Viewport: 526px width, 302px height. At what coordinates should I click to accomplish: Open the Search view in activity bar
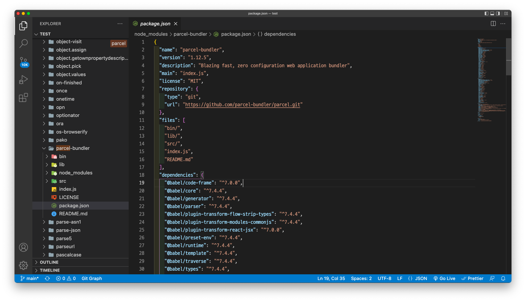click(23, 43)
